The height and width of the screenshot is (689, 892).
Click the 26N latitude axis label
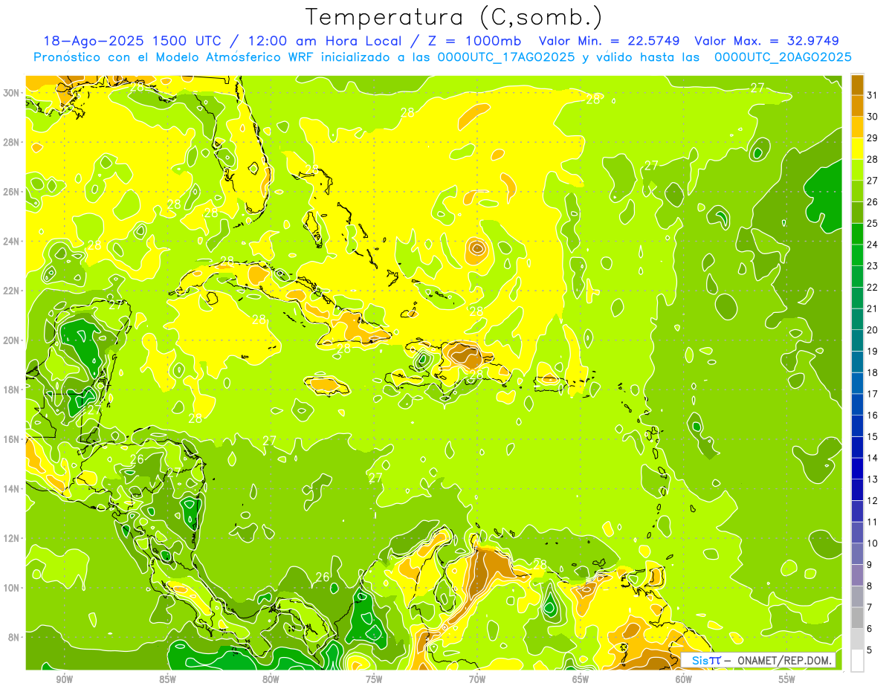(x=10, y=192)
